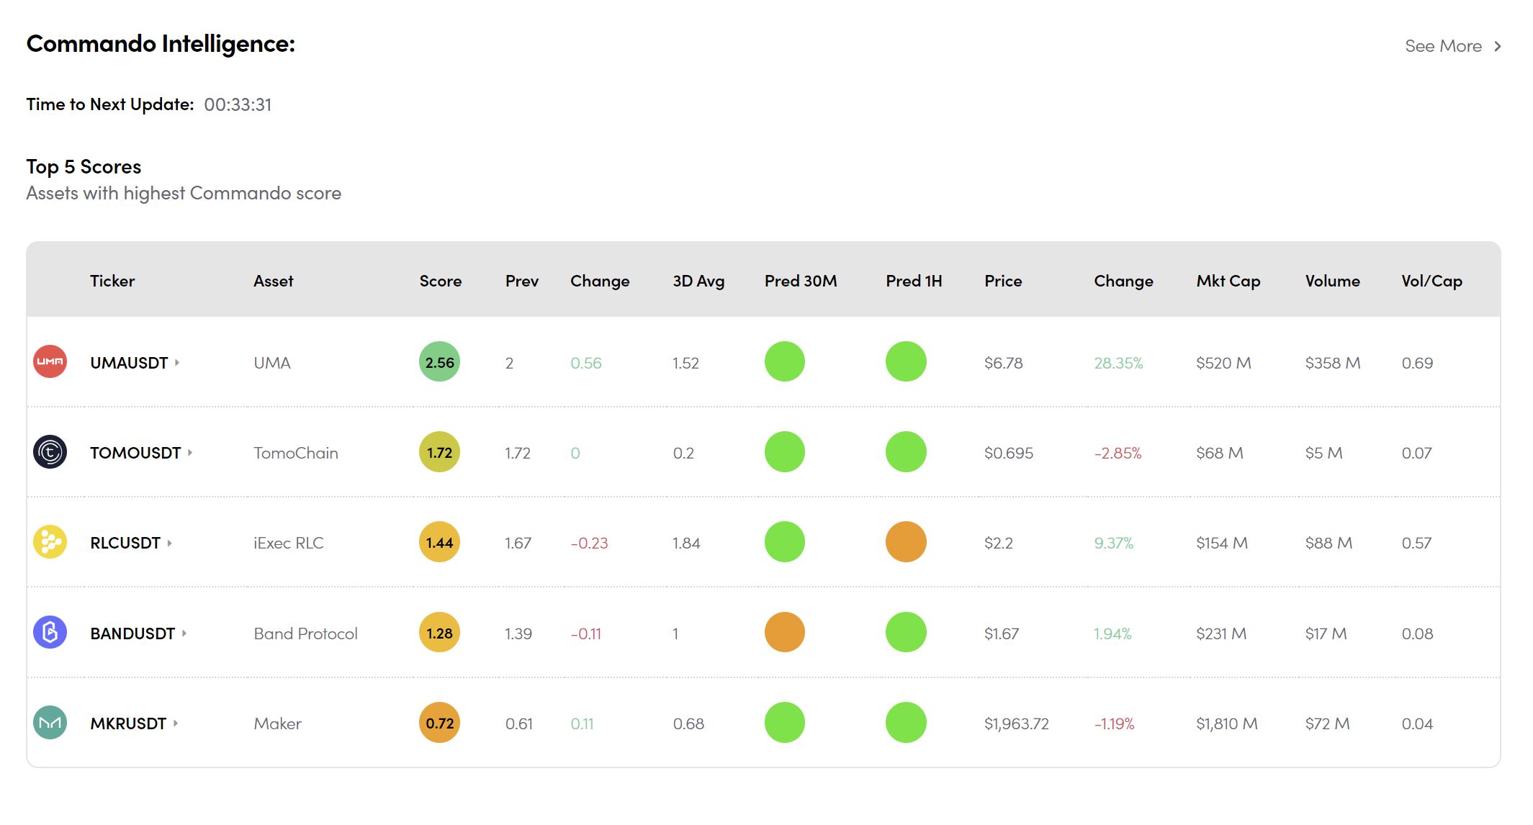The image size is (1533, 825).
Task: Click the orange Pred 30M indicator for BANDUSDT
Action: (784, 633)
